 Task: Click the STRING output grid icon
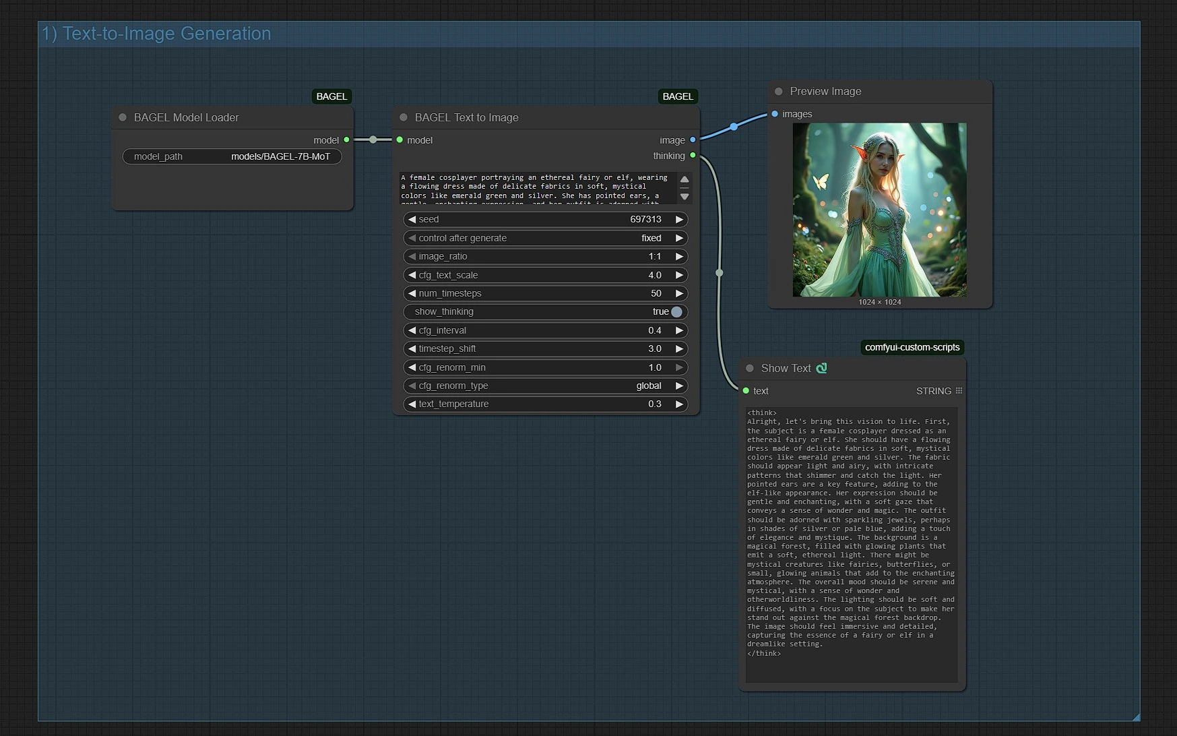tap(959, 390)
